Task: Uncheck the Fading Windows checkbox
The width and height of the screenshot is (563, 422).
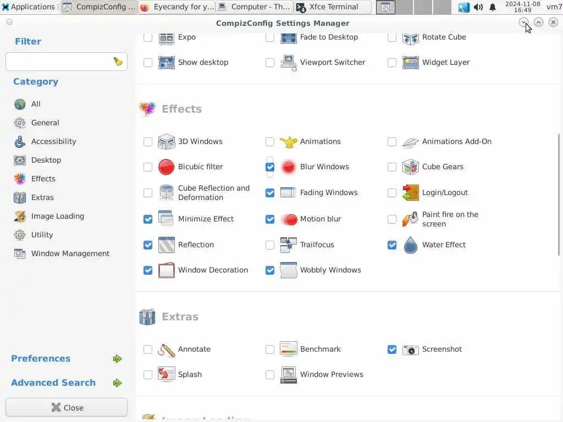Action: [x=270, y=193]
